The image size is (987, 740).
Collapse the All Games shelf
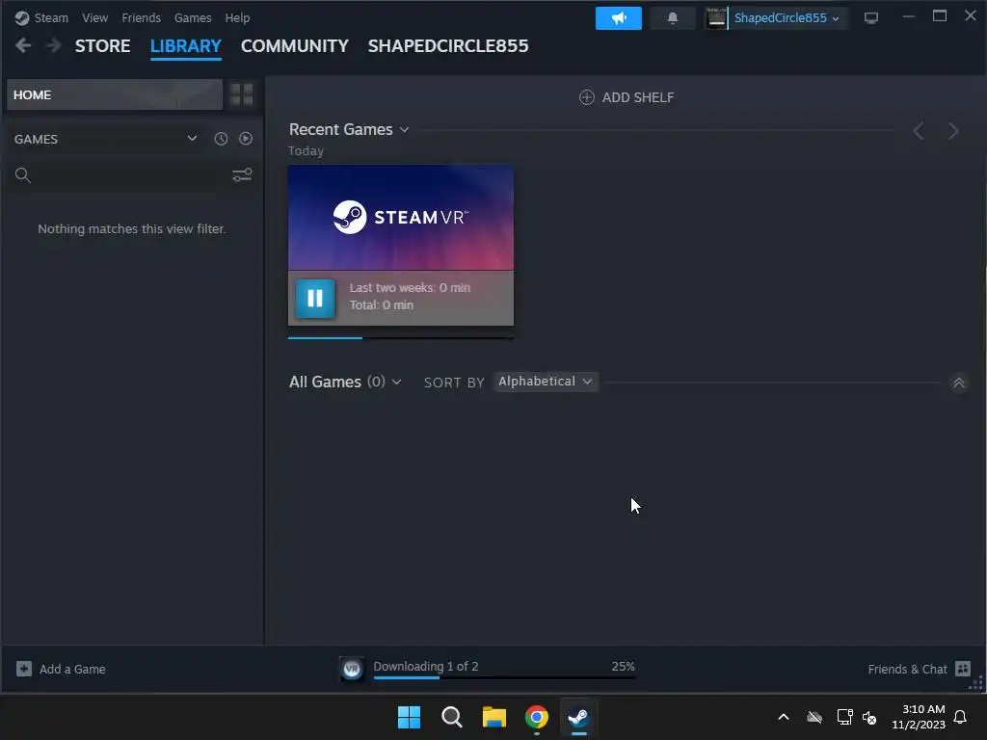click(959, 383)
